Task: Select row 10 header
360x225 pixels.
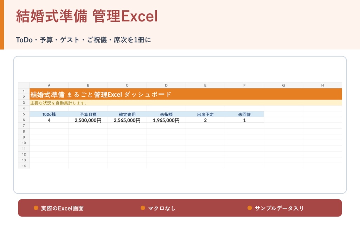Action: pos(24,143)
